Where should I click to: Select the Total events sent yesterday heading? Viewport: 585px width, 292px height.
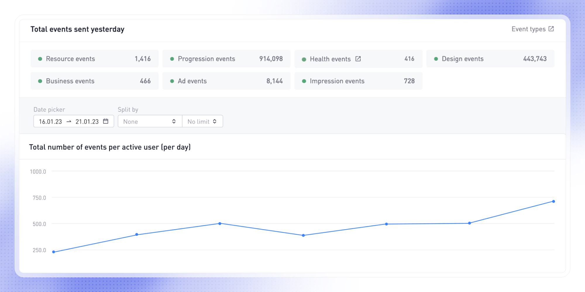(x=78, y=29)
